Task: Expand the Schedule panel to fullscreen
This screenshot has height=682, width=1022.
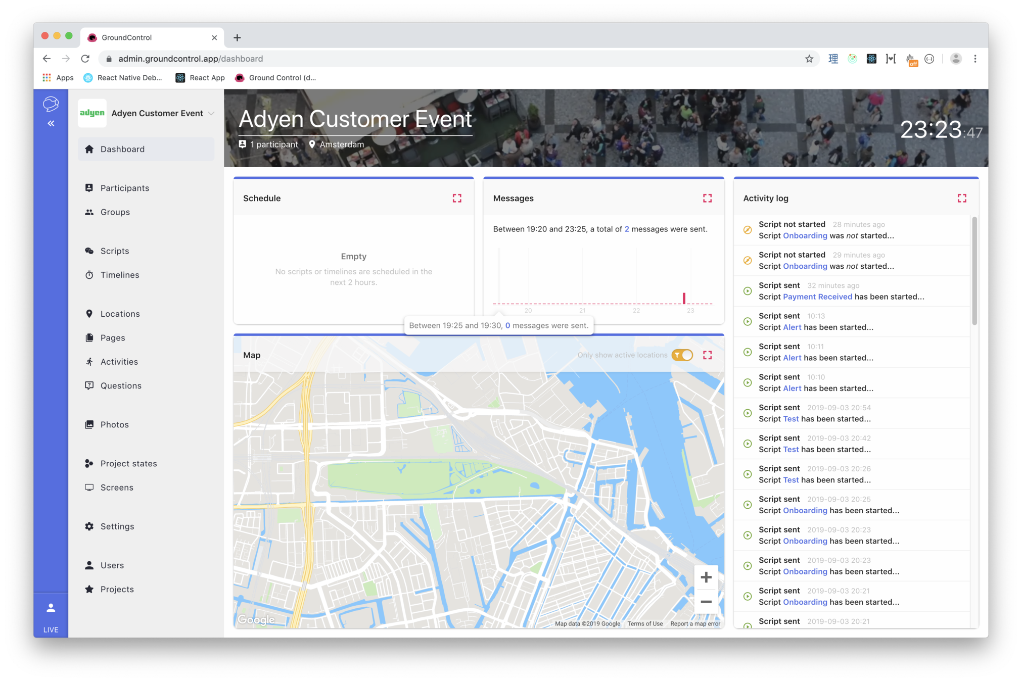Action: click(457, 198)
